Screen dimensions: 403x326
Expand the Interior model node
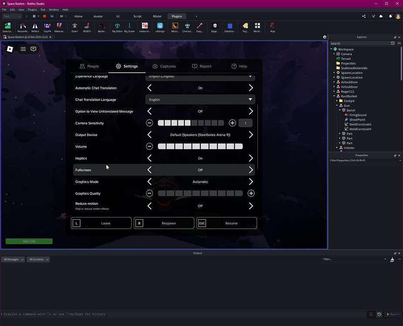point(337,148)
